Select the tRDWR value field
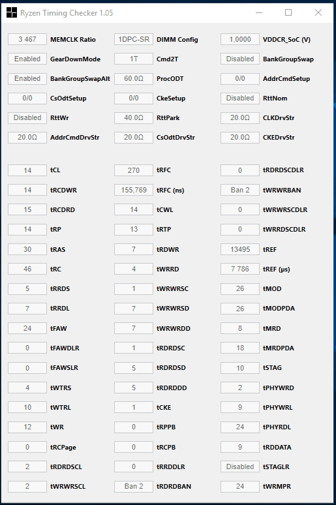The height and width of the screenshot is (505, 336). click(134, 249)
